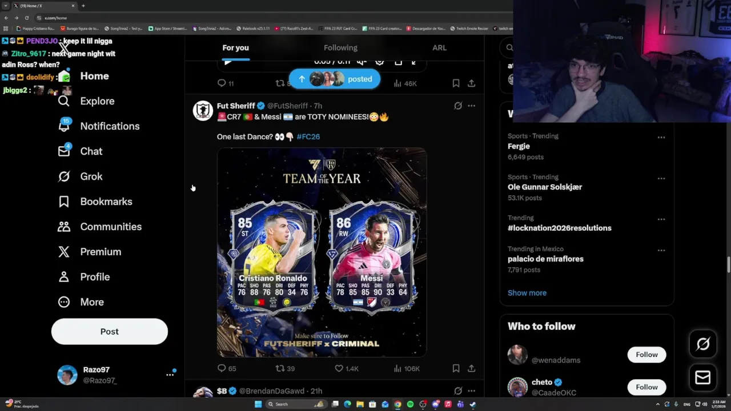This screenshot has width=731, height=411.
Task: Open Grok from the sidebar
Action: (x=81, y=176)
